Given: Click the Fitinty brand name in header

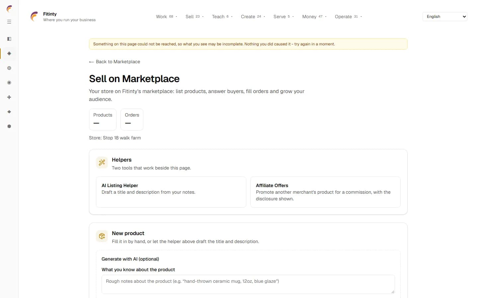Looking at the screenshot, I should pos(50,14).
